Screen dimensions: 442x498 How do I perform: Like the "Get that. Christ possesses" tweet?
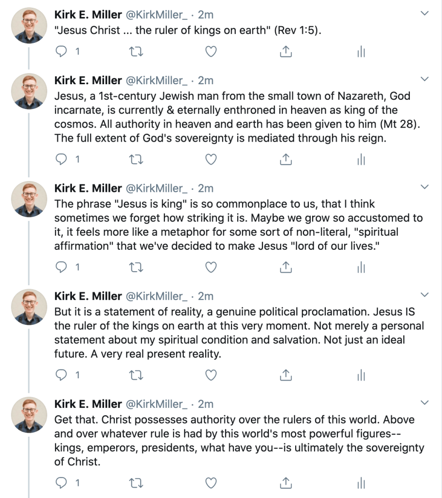211,483
